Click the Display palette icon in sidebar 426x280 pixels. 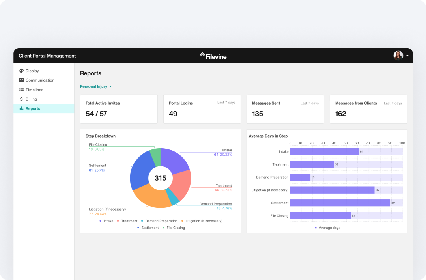click(x=22, y=71)
